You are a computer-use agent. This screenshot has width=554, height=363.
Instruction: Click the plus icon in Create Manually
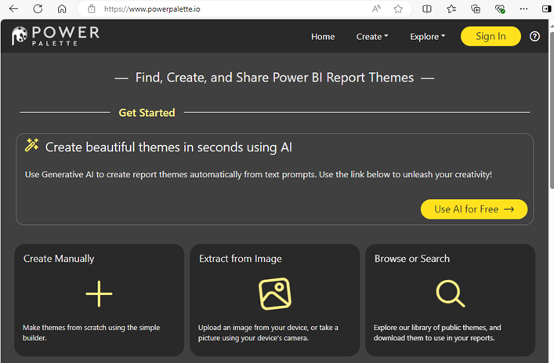[99, 293]
